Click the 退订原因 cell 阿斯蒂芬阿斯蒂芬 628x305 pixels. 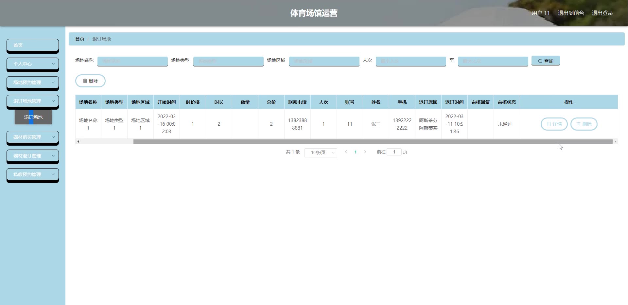coord(428,124)
